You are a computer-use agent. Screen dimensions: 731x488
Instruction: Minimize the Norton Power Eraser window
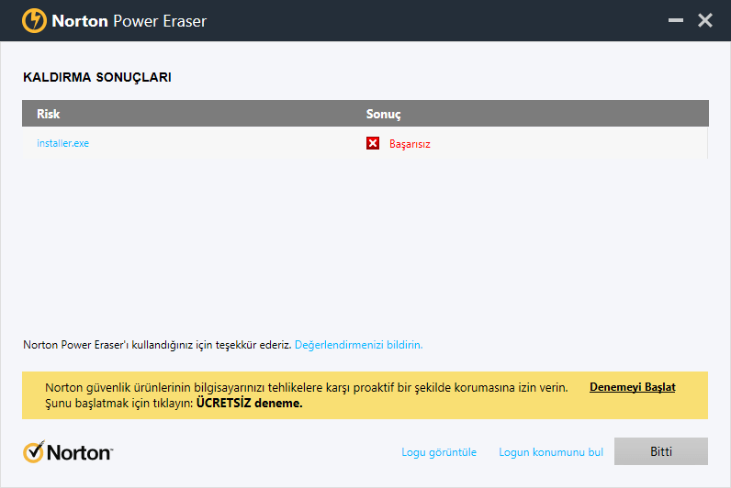click(x=676, y=20)
